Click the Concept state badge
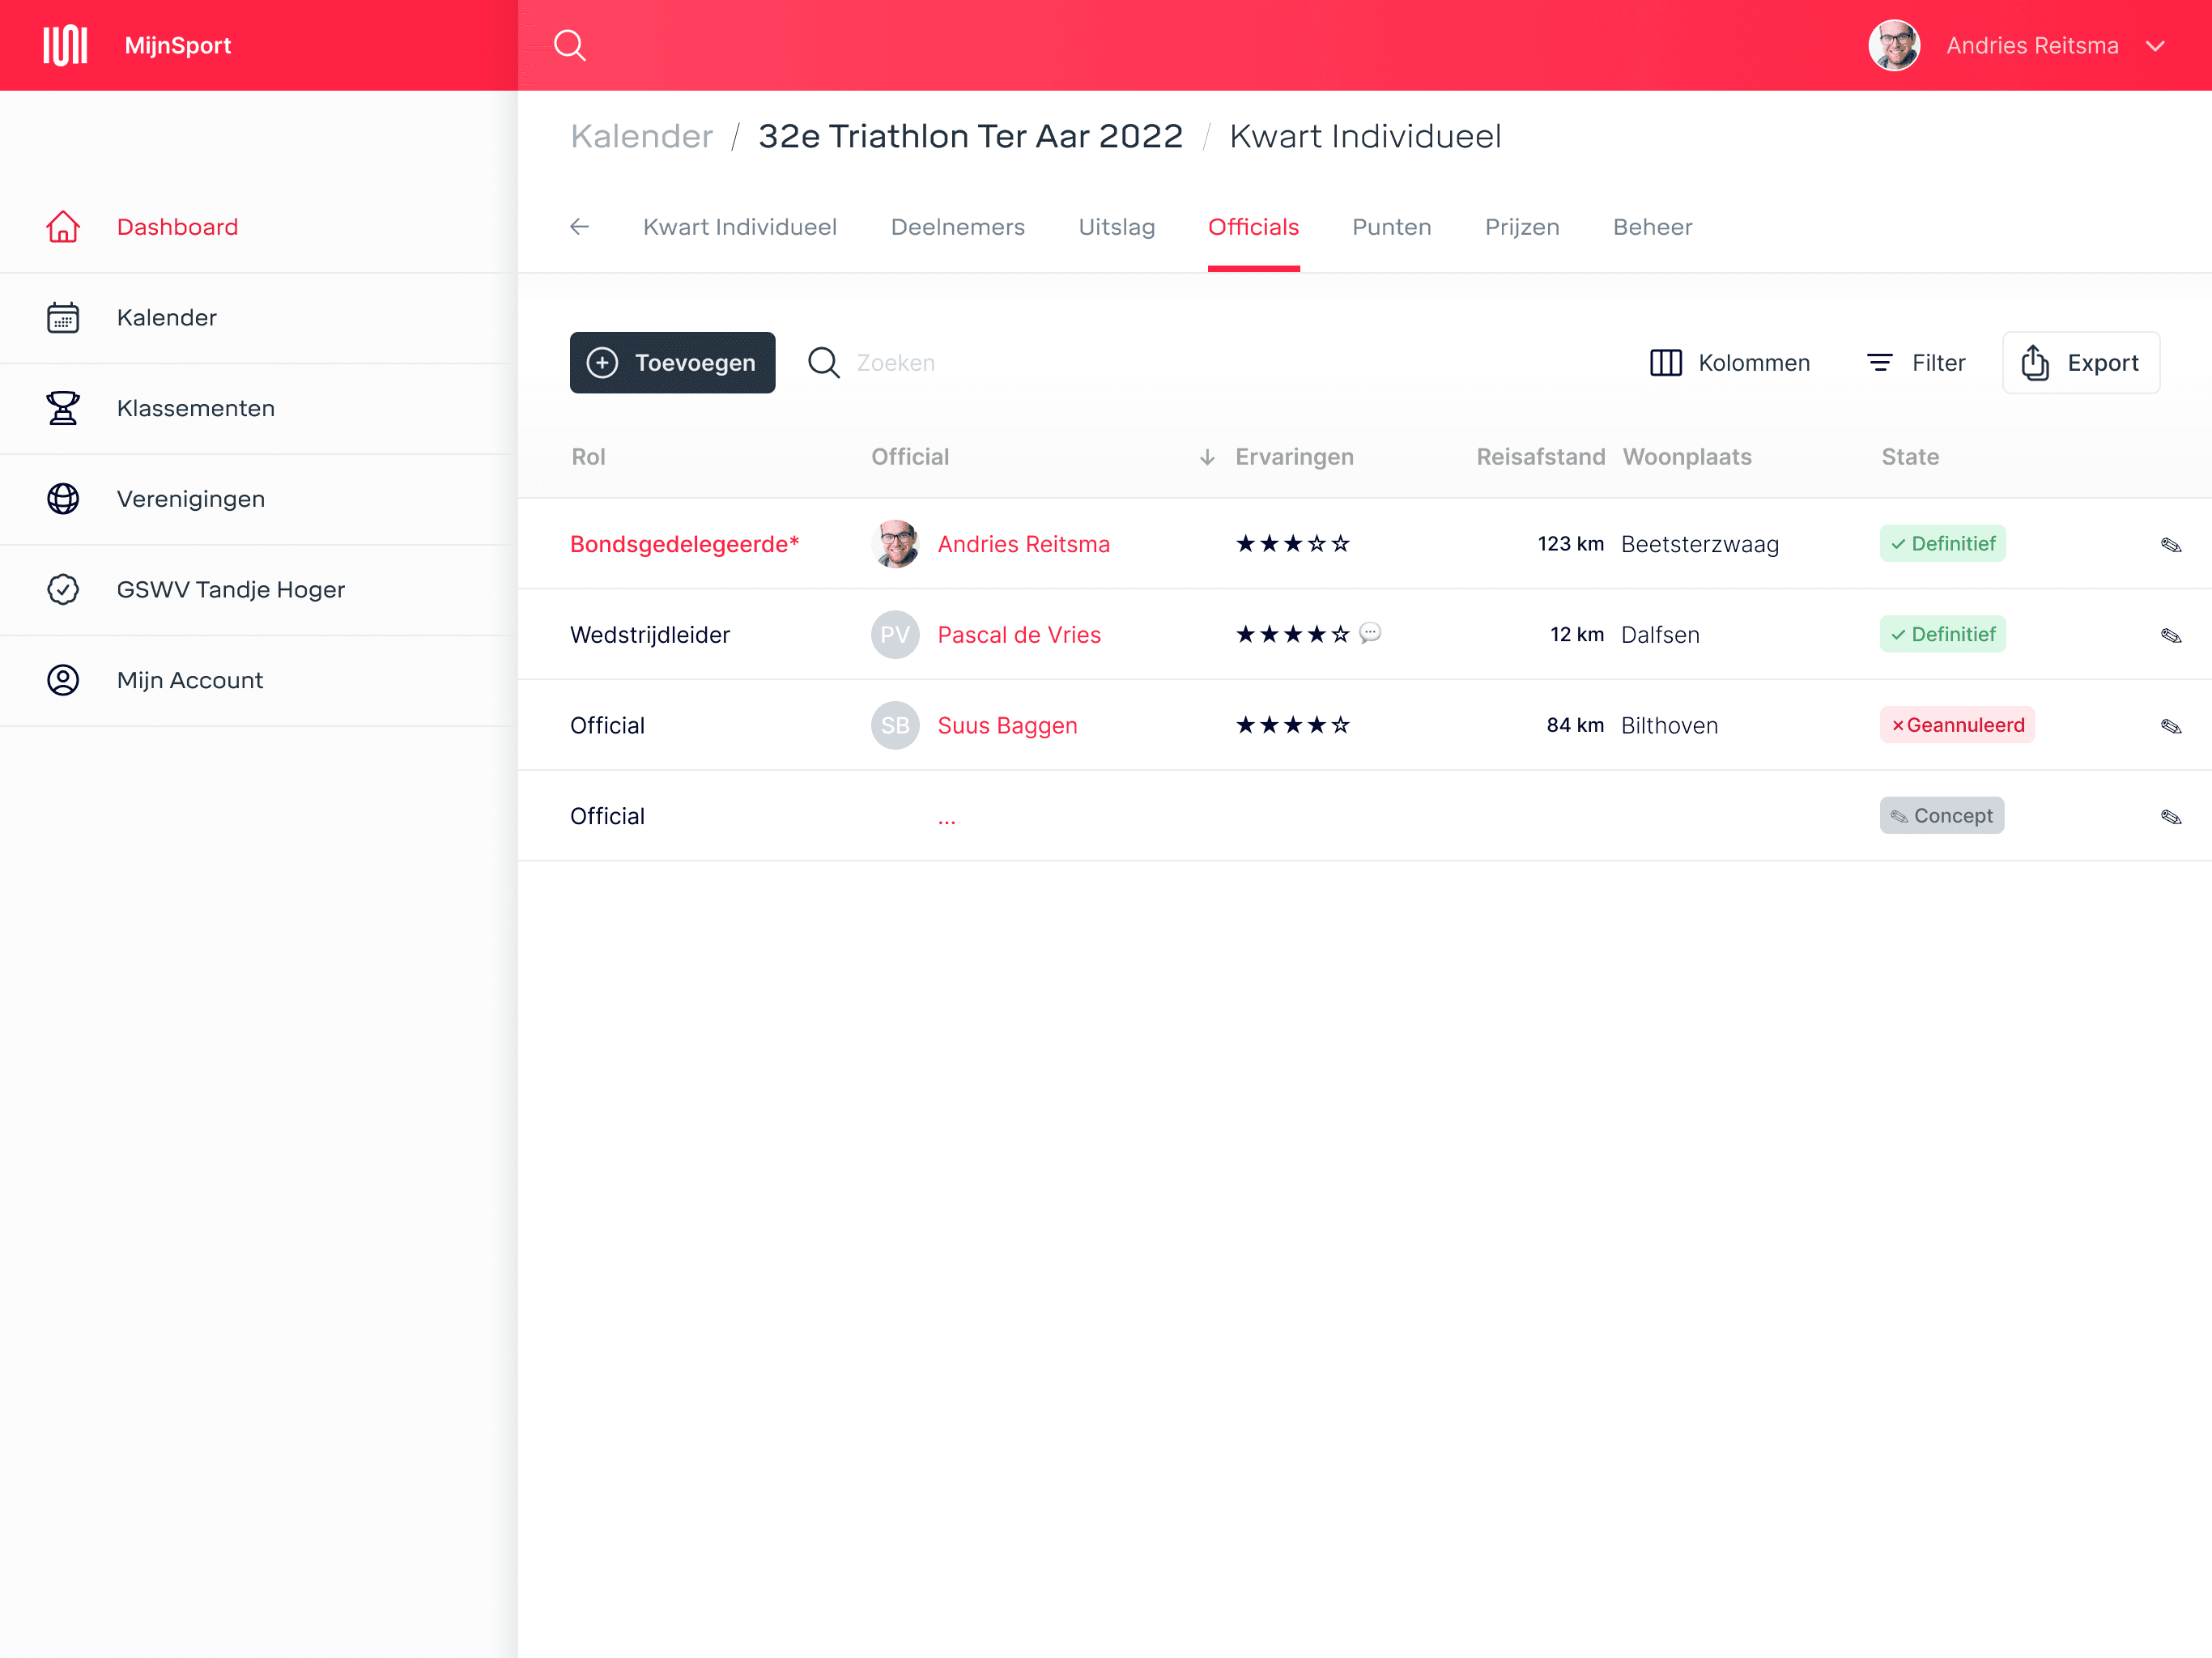Viewport: 2212px width, 1658px height. [1941, 816]
